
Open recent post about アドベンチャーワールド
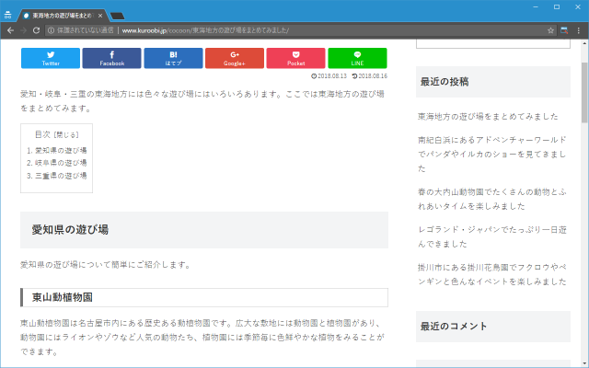coord(492,154)
